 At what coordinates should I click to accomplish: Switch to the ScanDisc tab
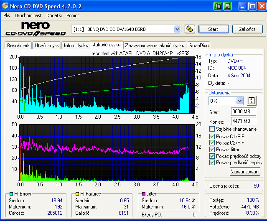[x=199, y=46]
